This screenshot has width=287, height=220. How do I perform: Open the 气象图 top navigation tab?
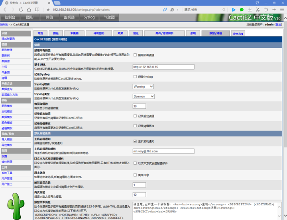point(109,18)
